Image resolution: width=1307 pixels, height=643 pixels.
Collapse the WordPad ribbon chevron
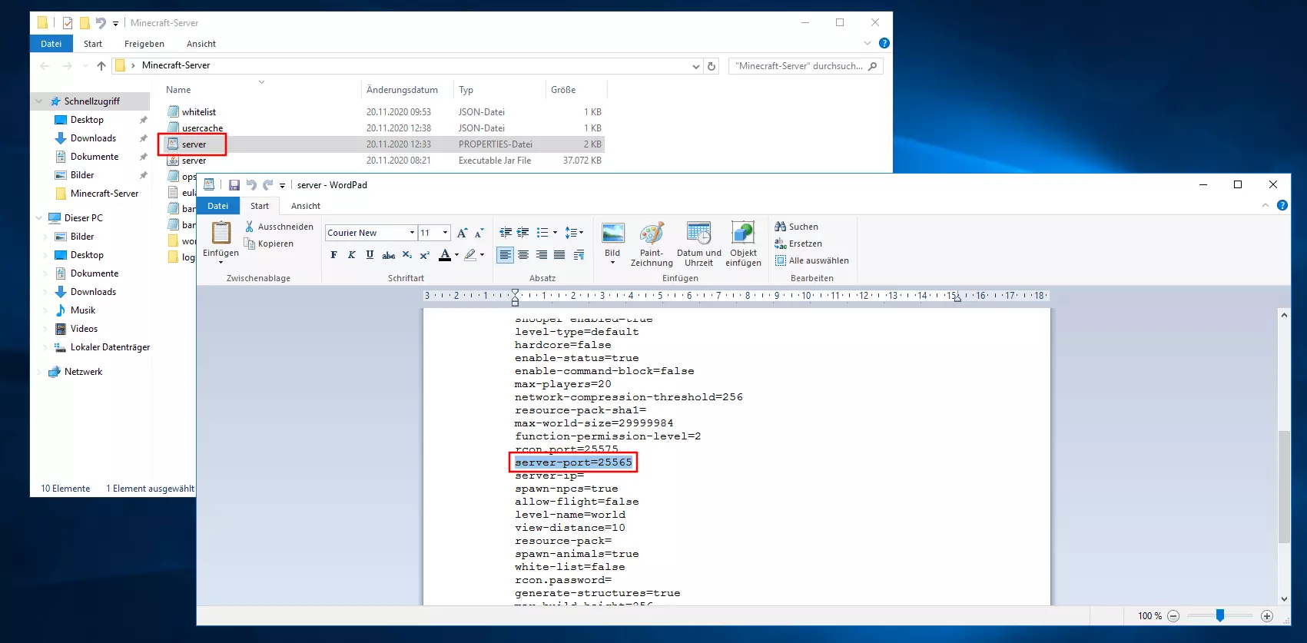coord(1266,205)
